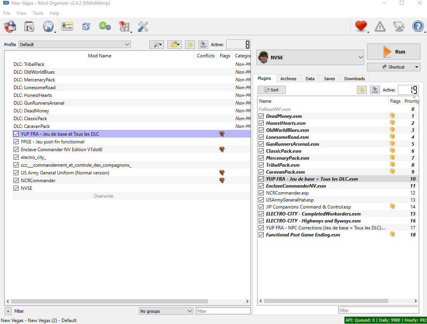
Task: Toggle the NCRCommander.esp plugin checkbox
Action: point(261,193)
